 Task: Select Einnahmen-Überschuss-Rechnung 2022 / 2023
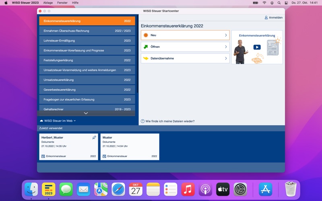87,31
